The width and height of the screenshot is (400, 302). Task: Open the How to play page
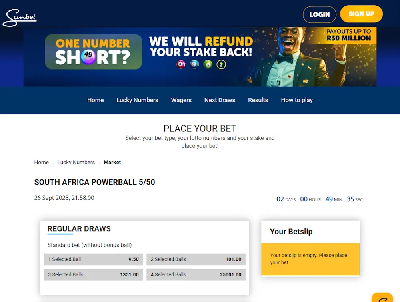tap(297, 100)
